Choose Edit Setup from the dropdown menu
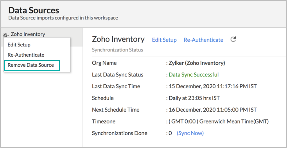Viewport: 287px width, 148px height. 19,45
